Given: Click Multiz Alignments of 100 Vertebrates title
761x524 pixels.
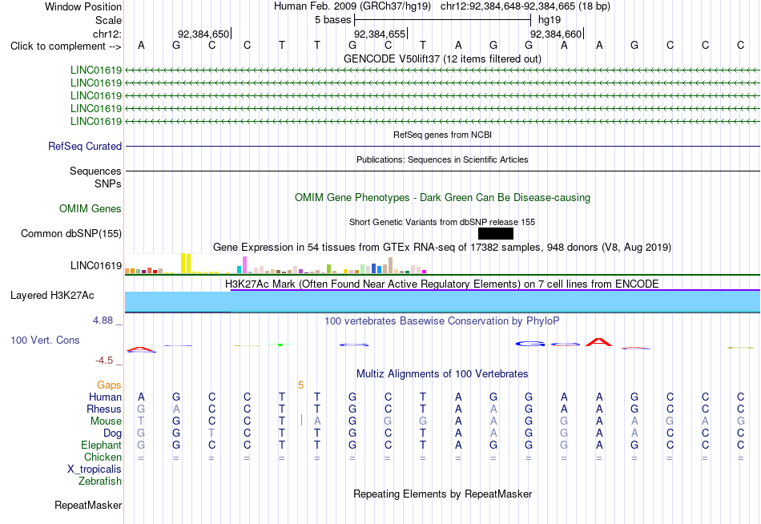Looking at the screenshot, I should click(442, 374).
